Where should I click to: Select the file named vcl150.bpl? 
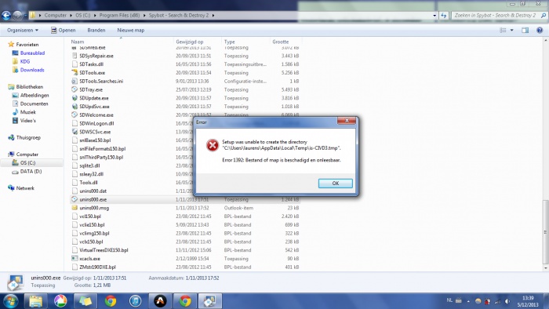(x=90, y=216)
